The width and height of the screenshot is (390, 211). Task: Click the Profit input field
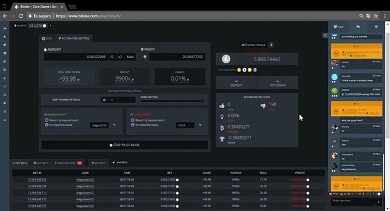177,57
